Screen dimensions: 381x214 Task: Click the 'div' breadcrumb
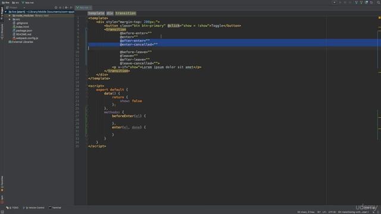[110, 13]
